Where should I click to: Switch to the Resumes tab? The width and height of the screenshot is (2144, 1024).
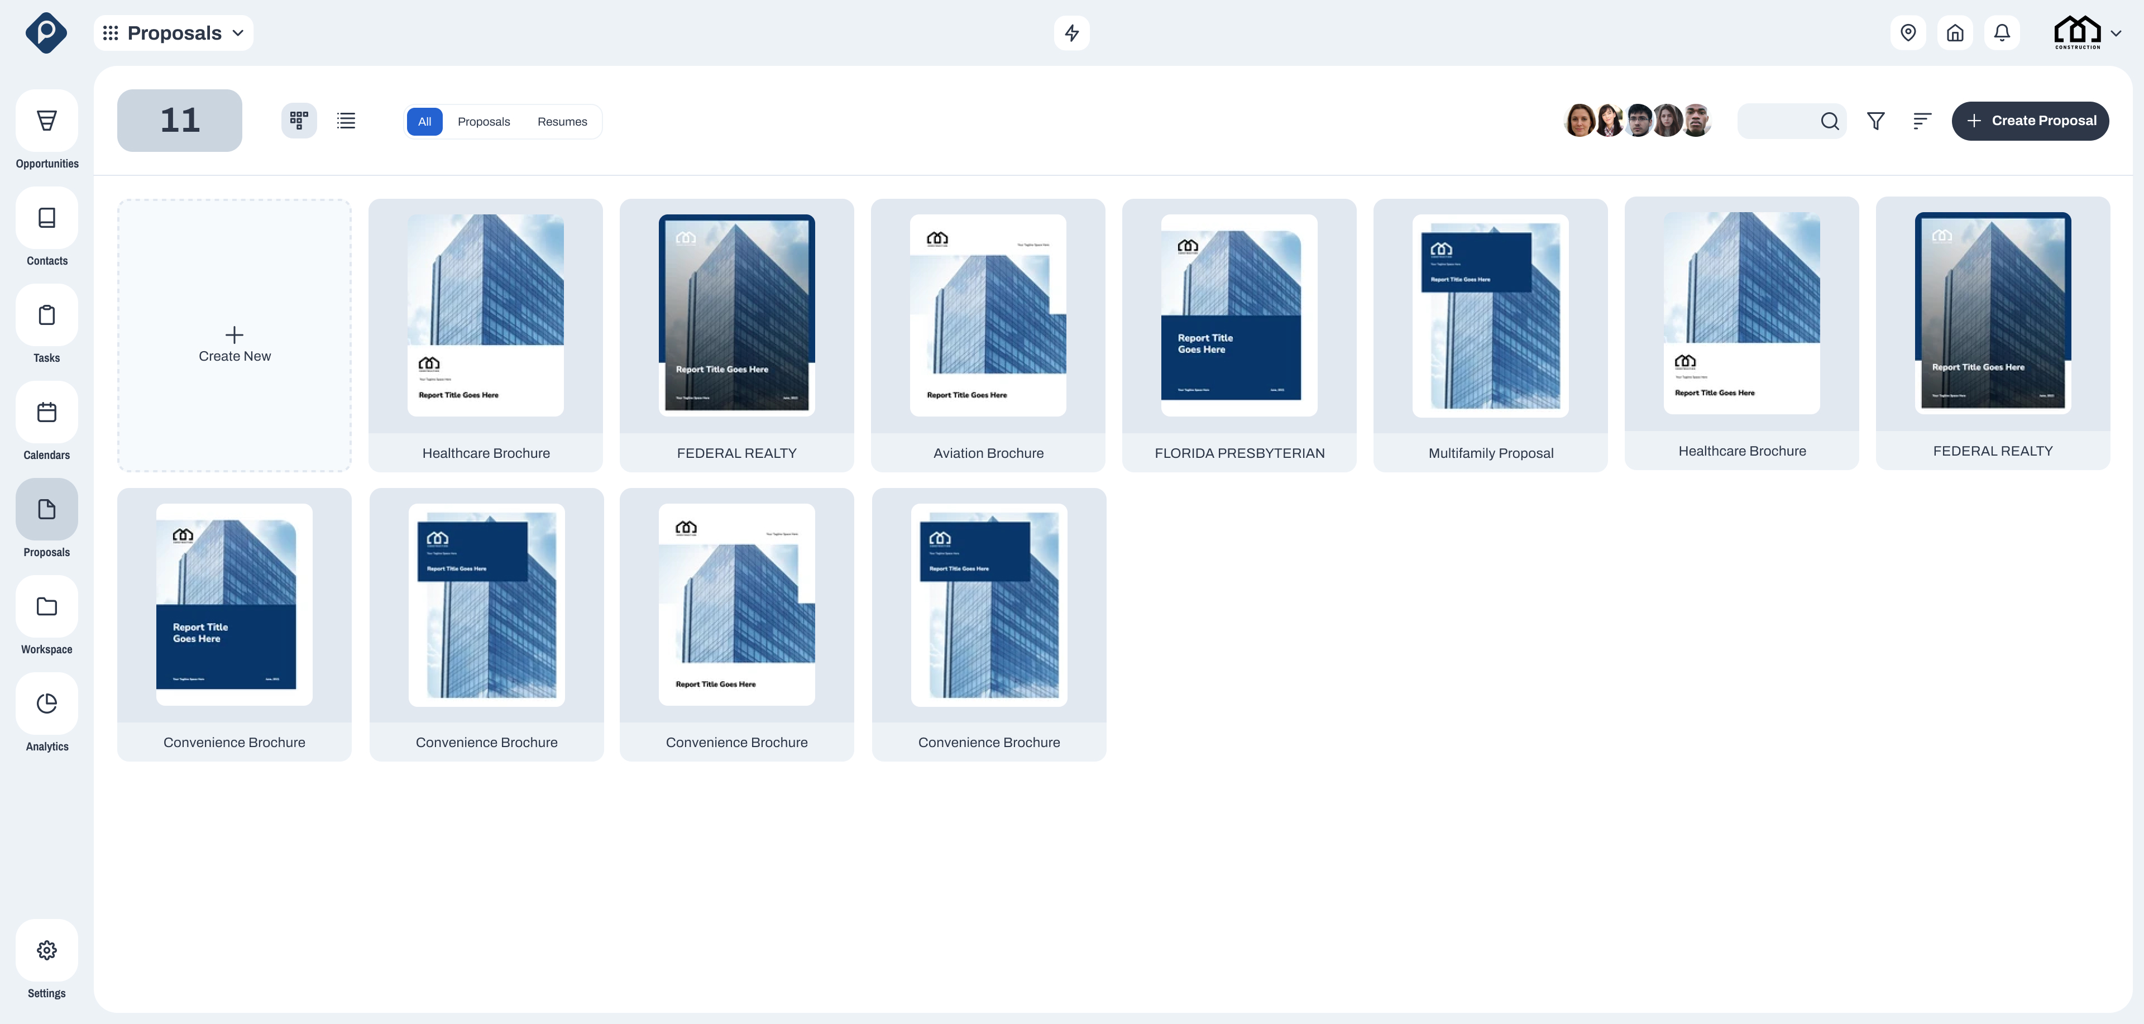[x=562, y=122]
